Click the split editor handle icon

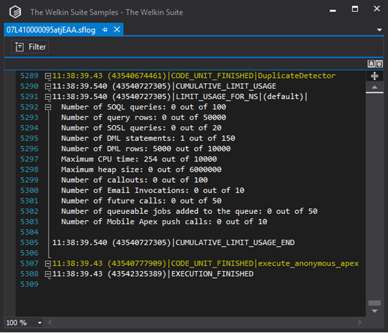point(374,76)
